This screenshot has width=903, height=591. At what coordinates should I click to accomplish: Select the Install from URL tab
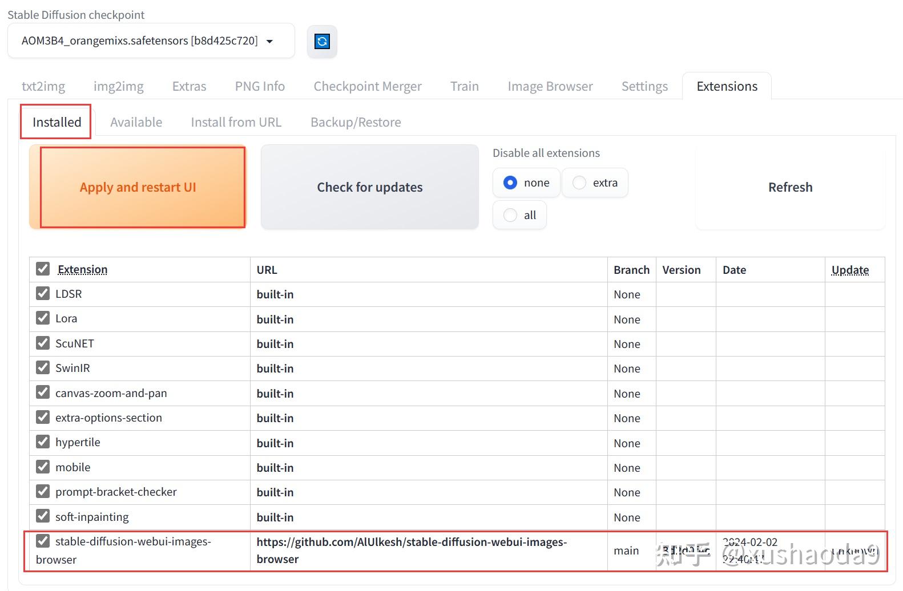pyautogui.click(x=236, y=122)
